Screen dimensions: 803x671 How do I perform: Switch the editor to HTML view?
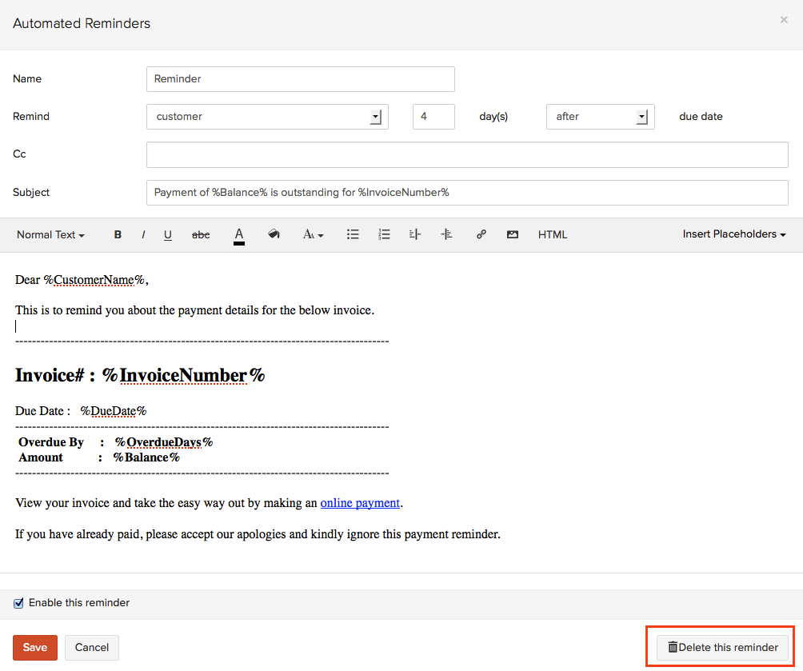click(552, 234)
